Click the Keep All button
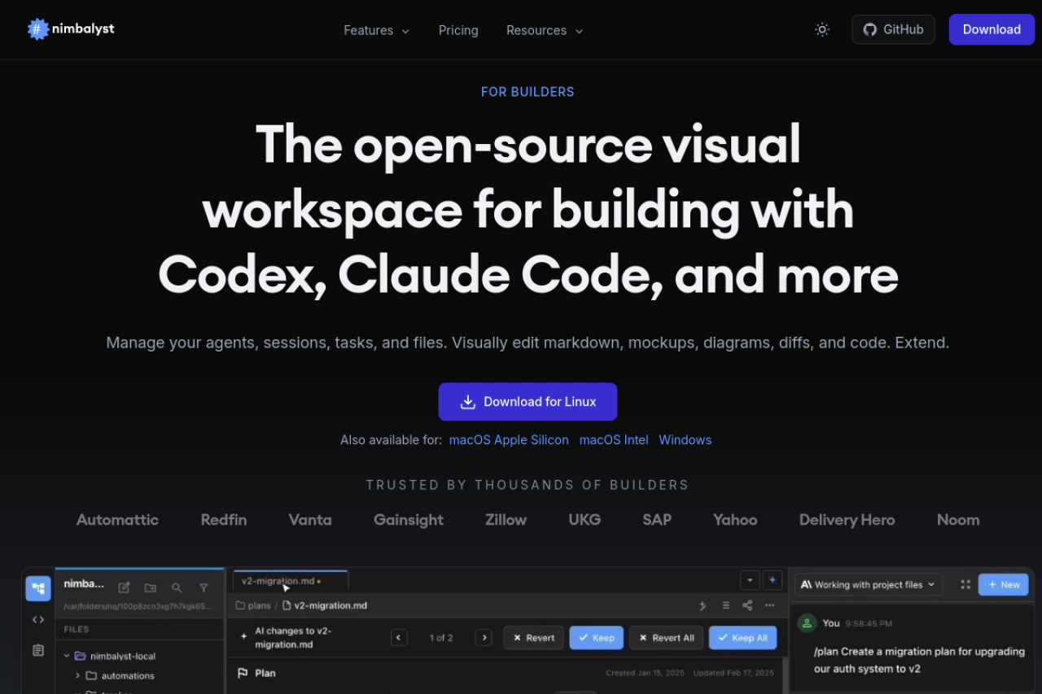 click(x=742, y=638)
